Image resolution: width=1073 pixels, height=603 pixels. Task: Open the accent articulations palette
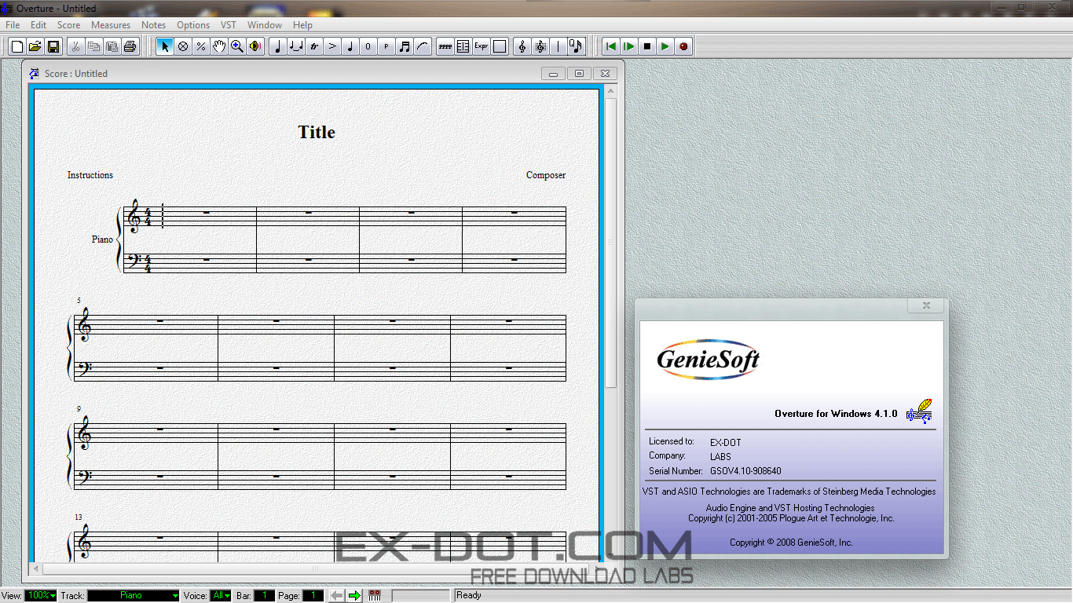(x=332, y=46)
